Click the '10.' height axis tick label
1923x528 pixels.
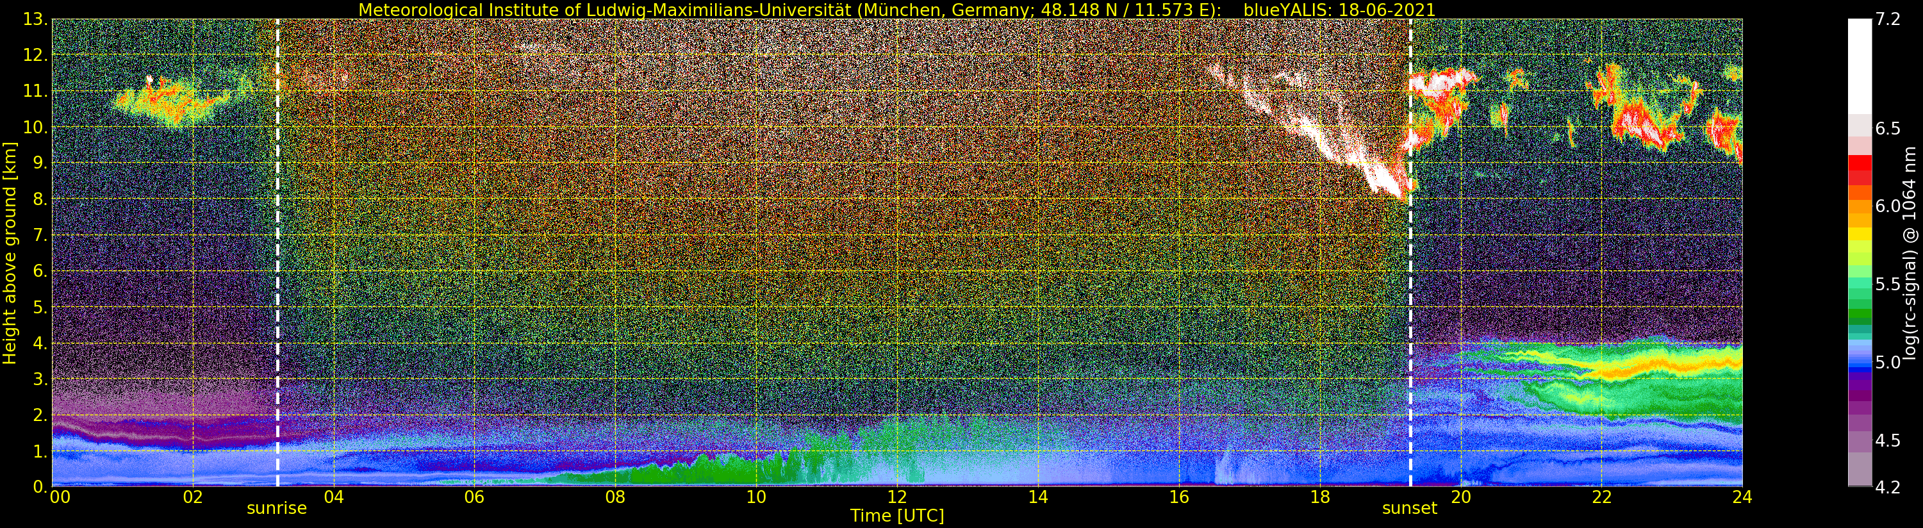(x=35, y=127)
